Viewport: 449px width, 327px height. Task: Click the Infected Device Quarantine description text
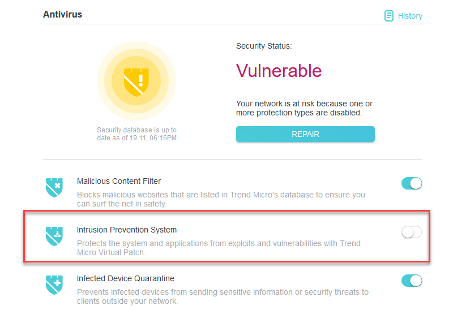223,296
